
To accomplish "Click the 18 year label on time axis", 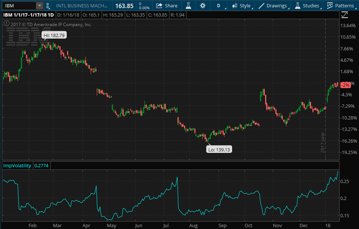I will [328, 226].
